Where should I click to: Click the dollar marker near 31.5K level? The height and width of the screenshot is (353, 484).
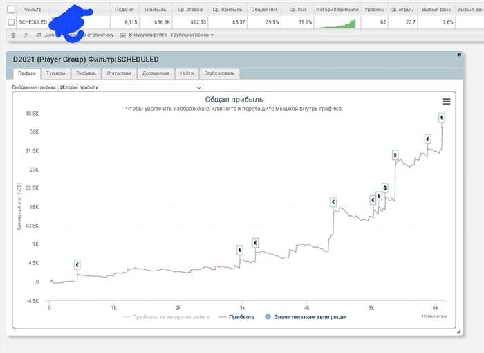pos(395,155)
